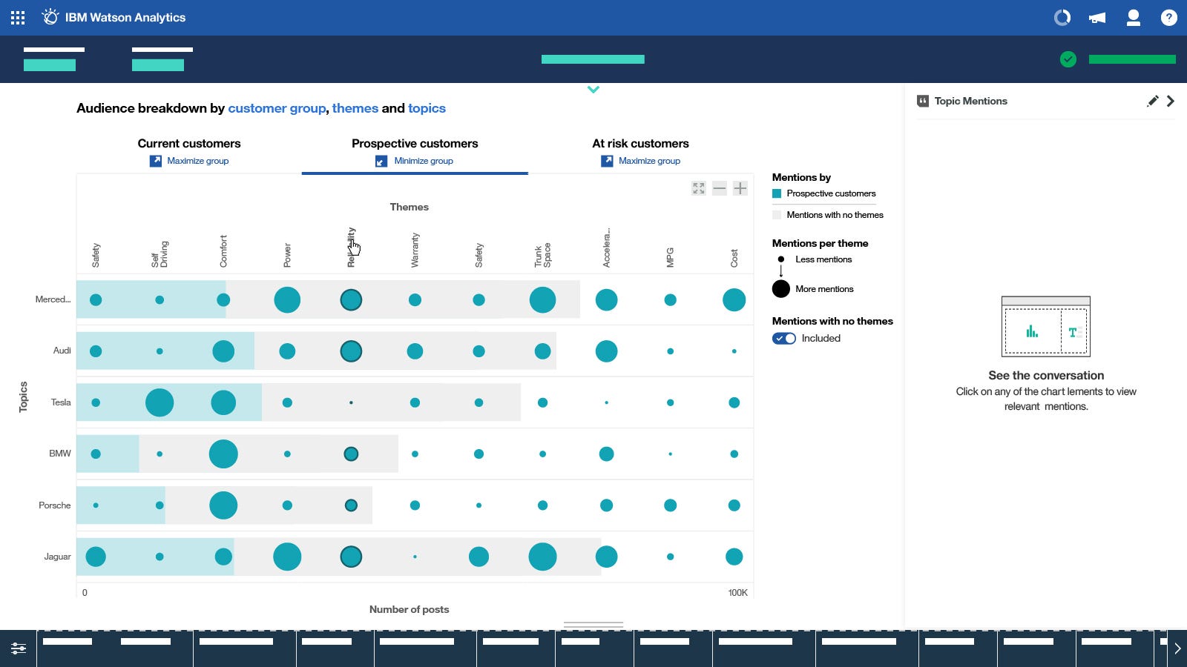
Task: Click the Warranty theme column header
Action: (x=415, y=250)
